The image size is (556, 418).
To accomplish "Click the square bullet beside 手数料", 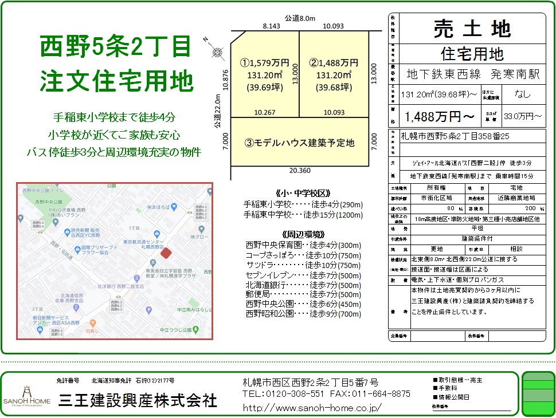I will pyautogui.click(x=435, y=388).
